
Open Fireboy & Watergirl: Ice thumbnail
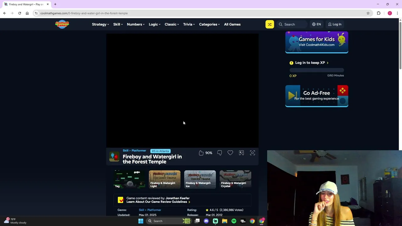(200, 179)
